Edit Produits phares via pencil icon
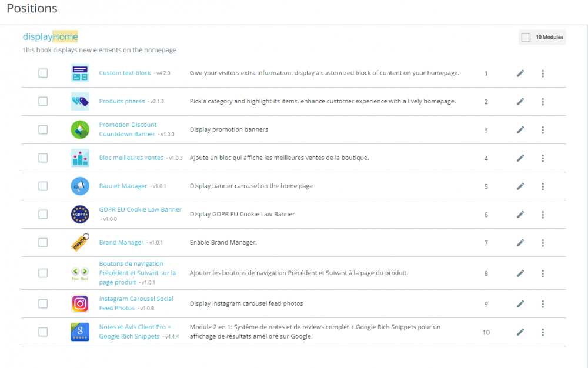This screenshot has width=588, height=368. click(520, 102)
